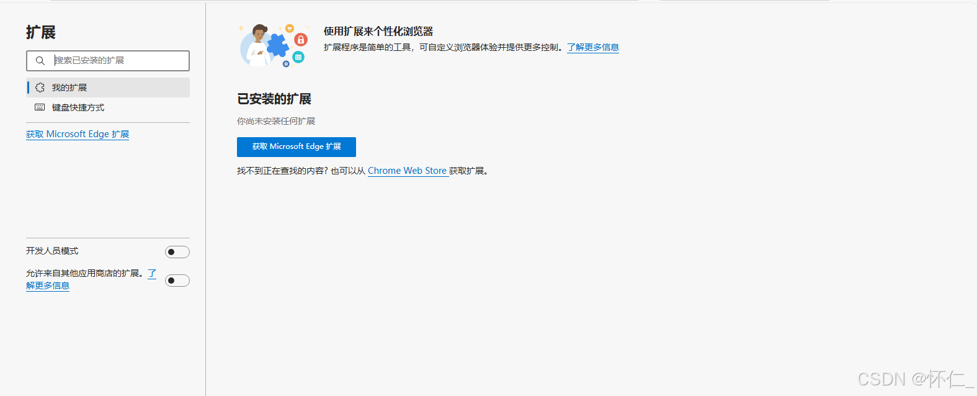Open the sidebar link 获取 Microsoft Edge 扩展
Screen dimensions: 977x396
[78, 134]
